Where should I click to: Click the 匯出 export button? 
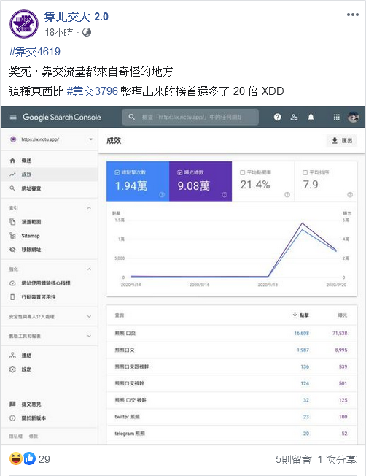(342, 141)
